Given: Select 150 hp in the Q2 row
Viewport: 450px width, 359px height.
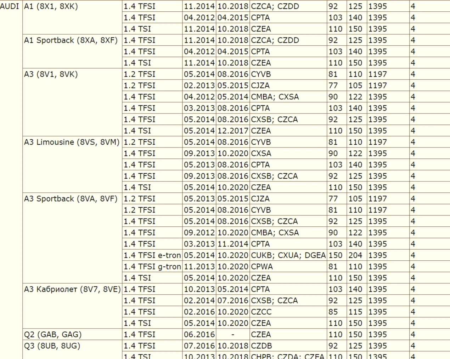Looking at the screenshot, I should pos(355,335).
